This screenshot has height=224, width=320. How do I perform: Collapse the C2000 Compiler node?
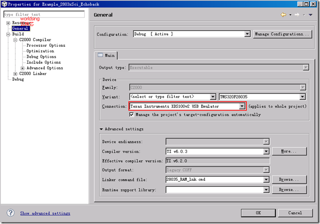coord(15,40)
